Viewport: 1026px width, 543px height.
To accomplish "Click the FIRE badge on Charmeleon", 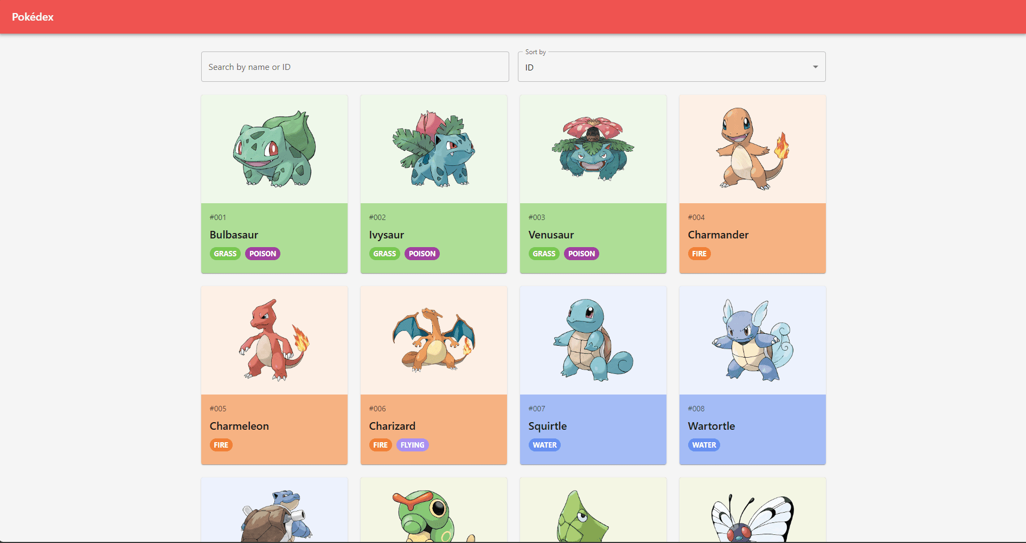I will pos(221,444).
